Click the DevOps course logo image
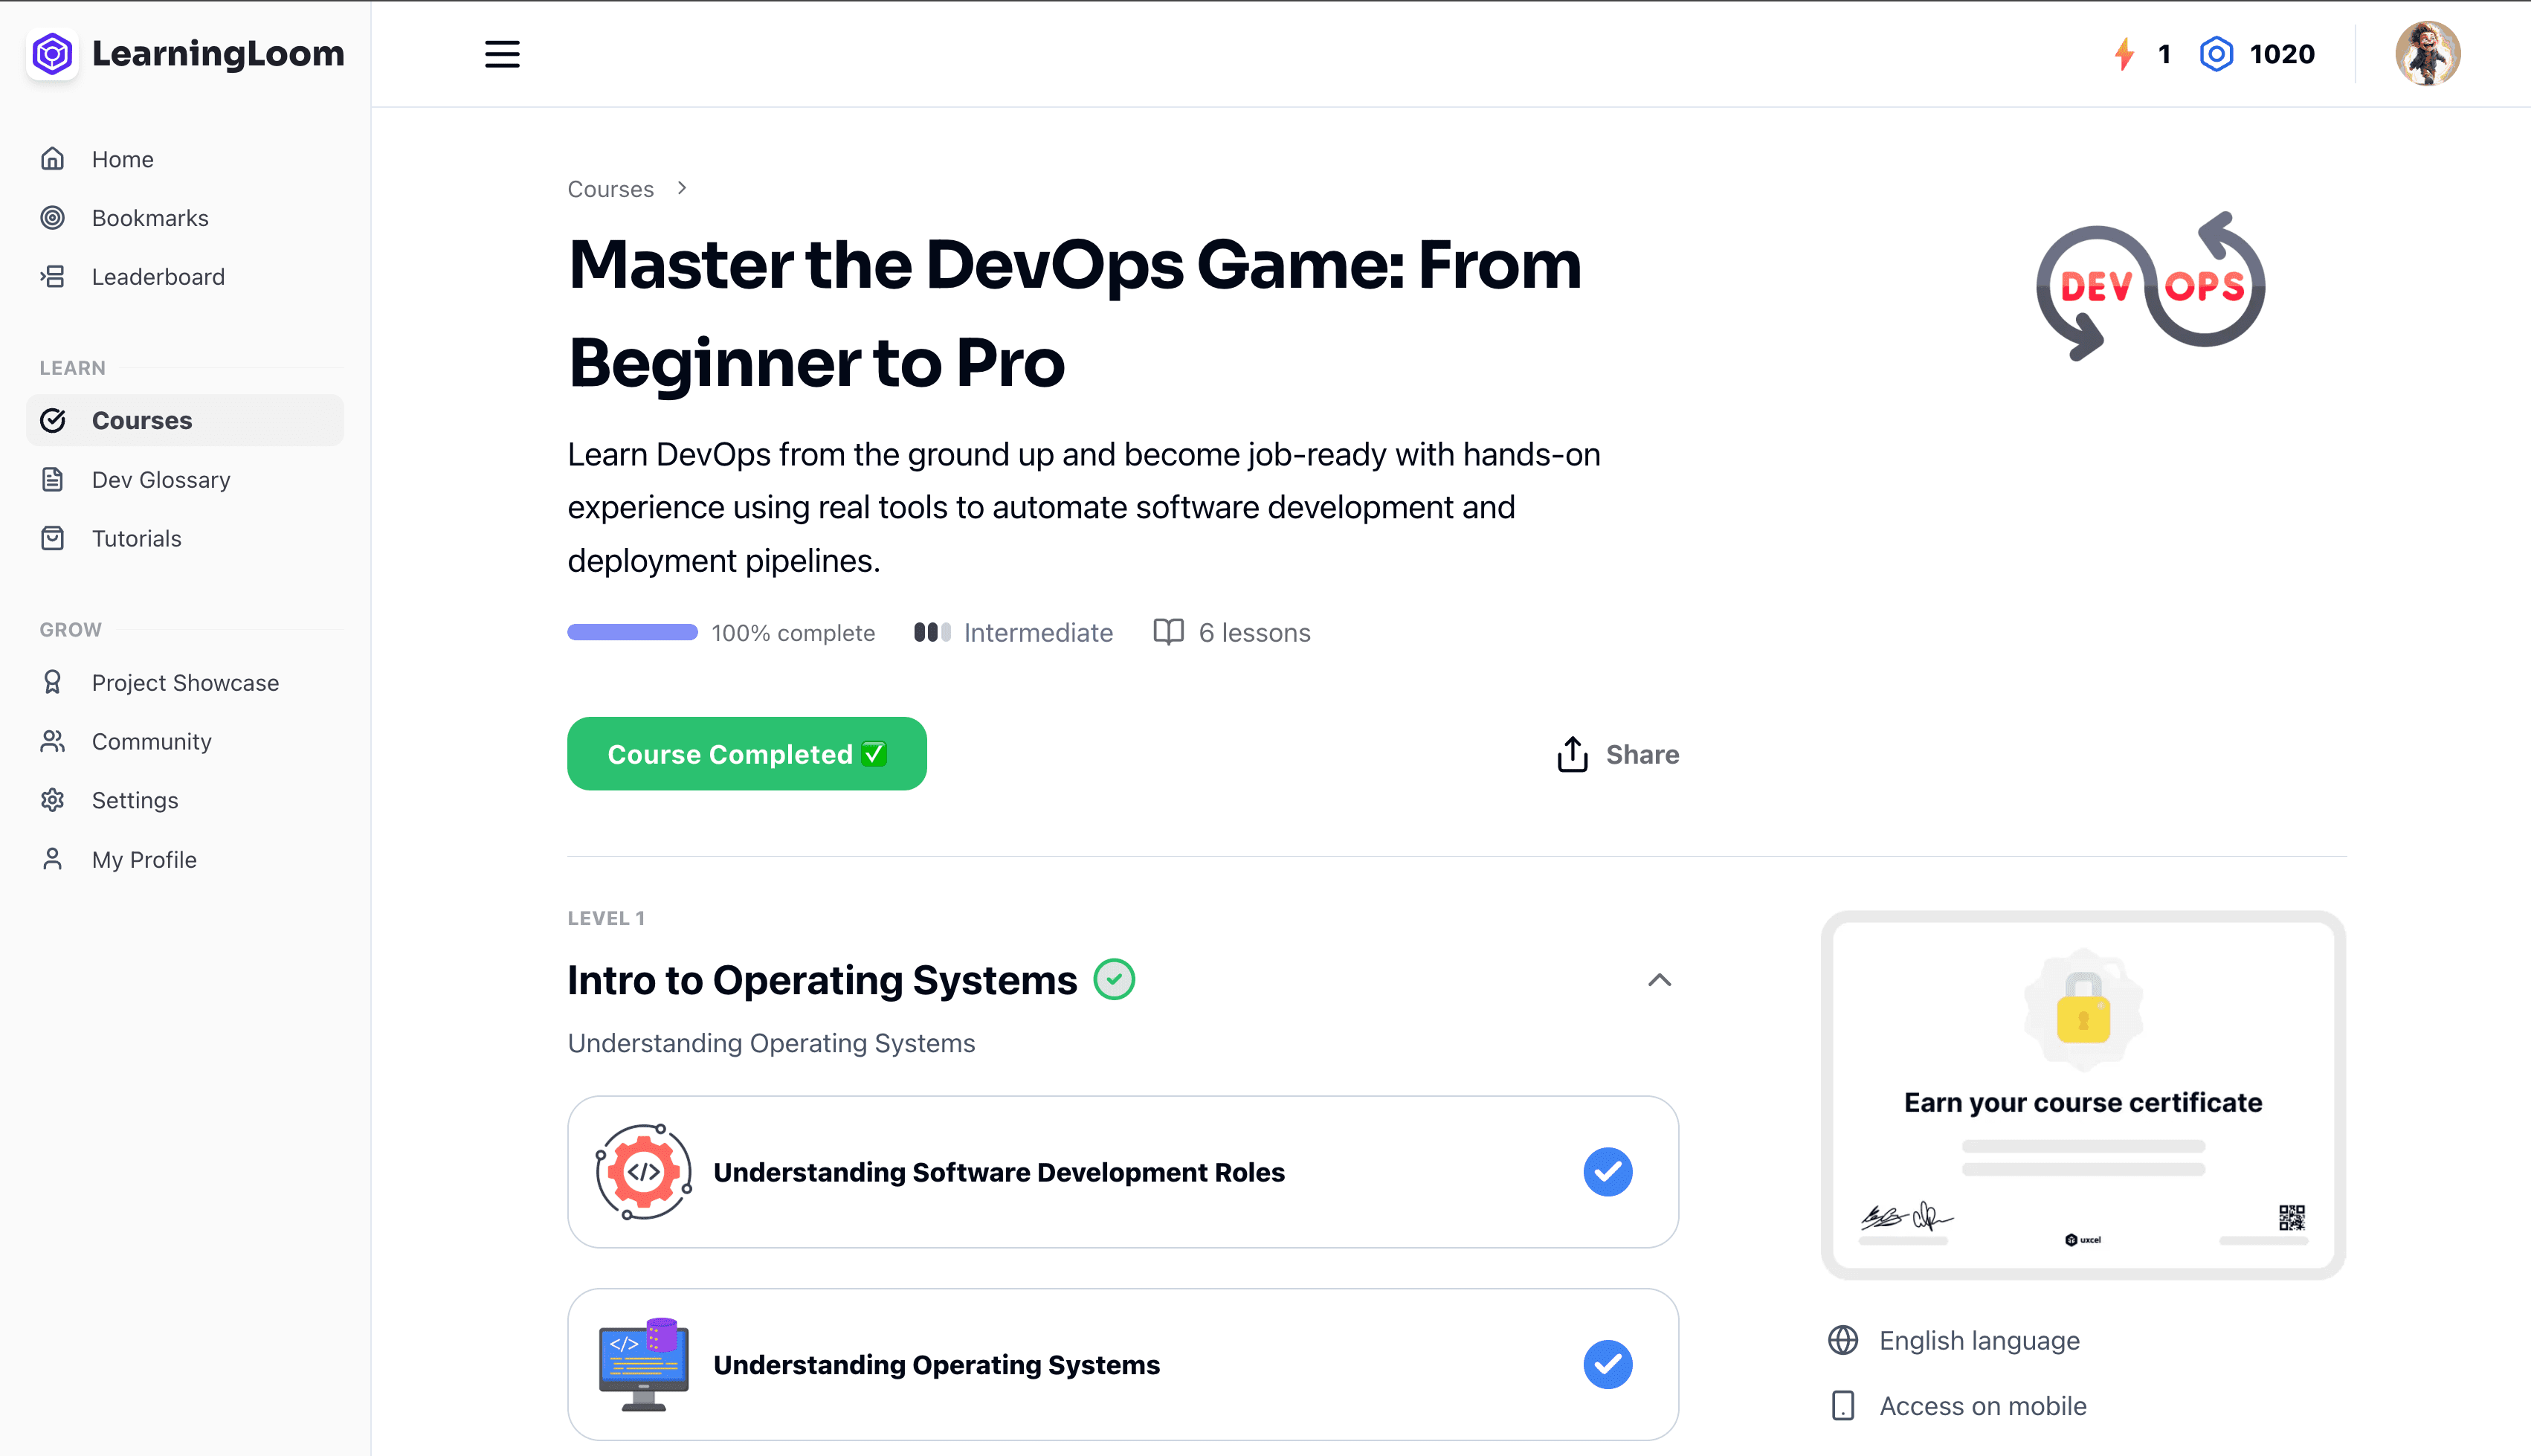The width and height of the screenshot is (2531, 1456). click(2150, 287)
